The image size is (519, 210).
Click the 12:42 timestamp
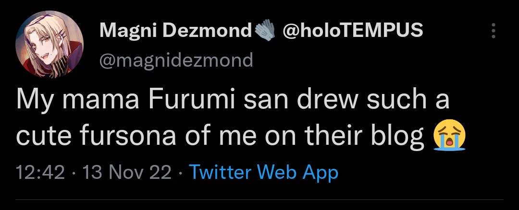coord(40,172)
